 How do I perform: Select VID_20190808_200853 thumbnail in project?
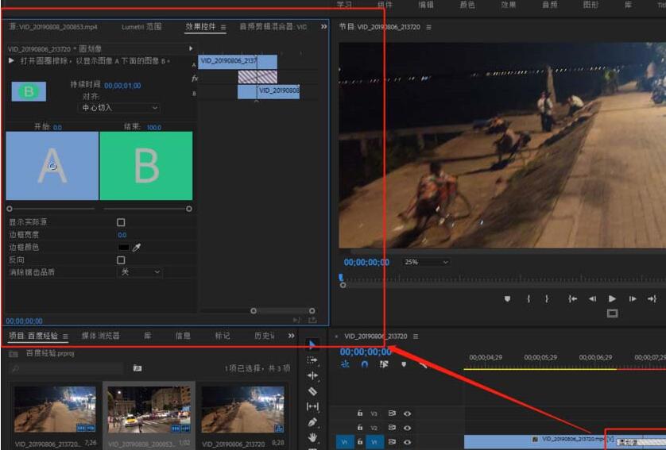click(149, 409)
